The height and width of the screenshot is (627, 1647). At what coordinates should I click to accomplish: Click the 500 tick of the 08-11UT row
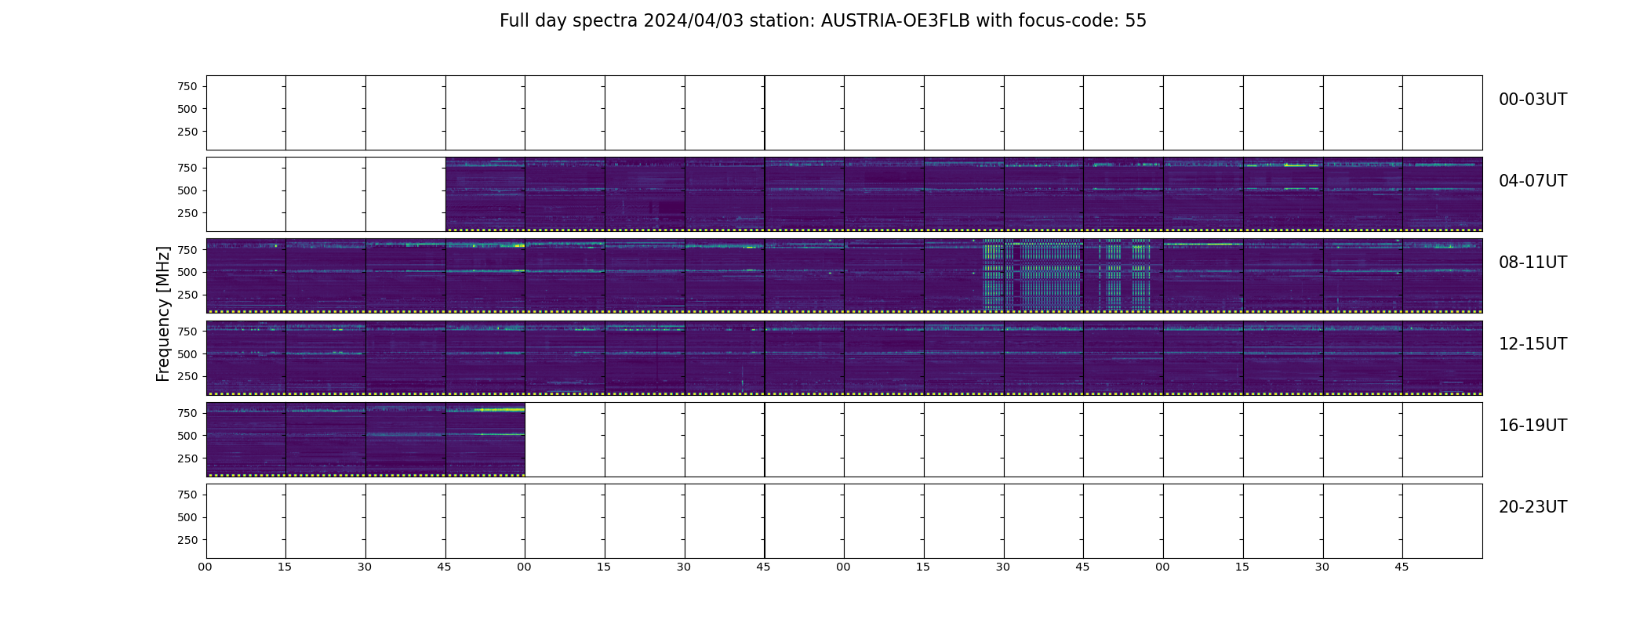click(187, 272)
